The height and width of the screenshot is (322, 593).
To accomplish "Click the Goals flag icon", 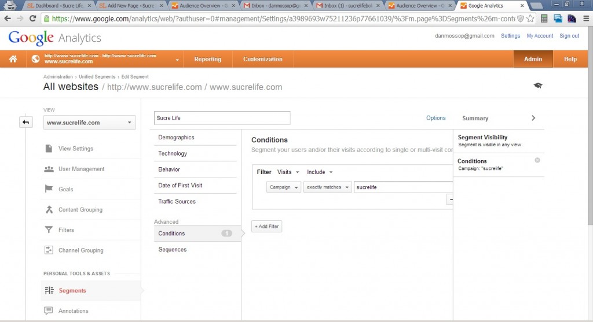I will point(49,188).
